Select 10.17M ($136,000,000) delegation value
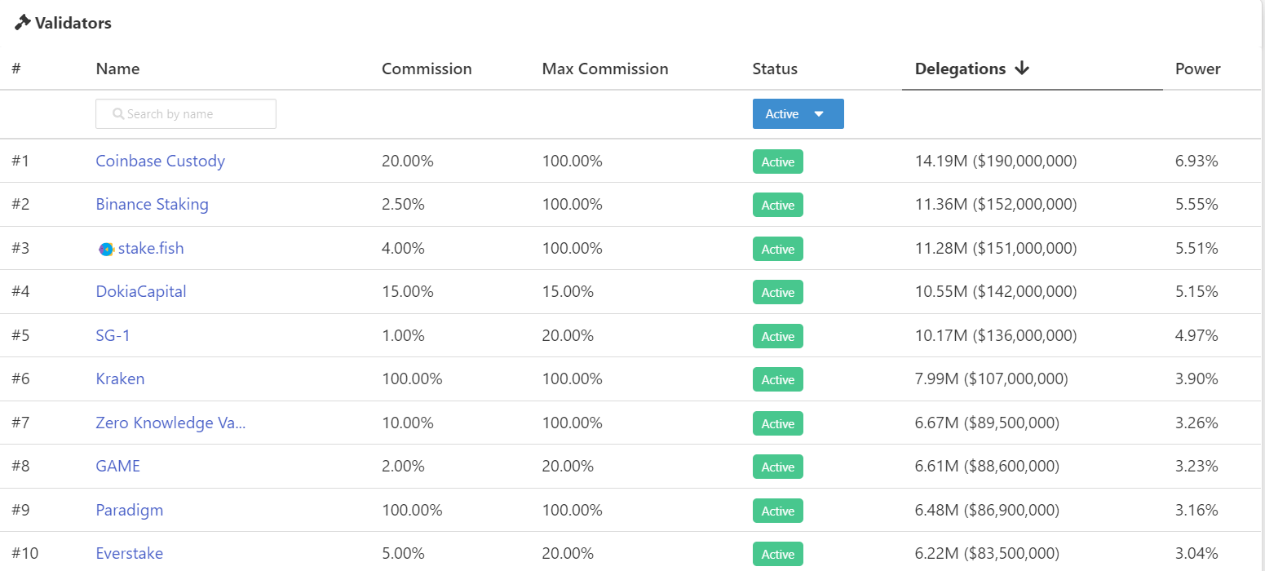Screen dimensions: 1265x571 click(996, 335)
